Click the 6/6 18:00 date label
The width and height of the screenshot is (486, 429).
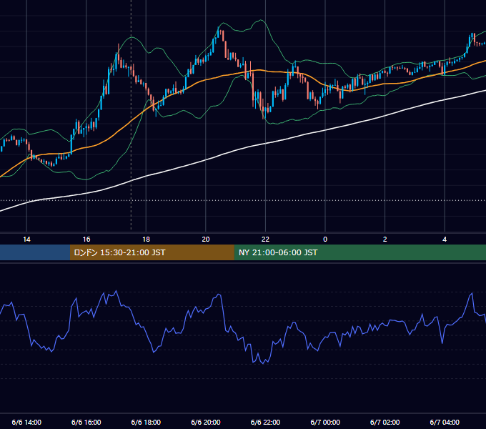coord(146,422)
